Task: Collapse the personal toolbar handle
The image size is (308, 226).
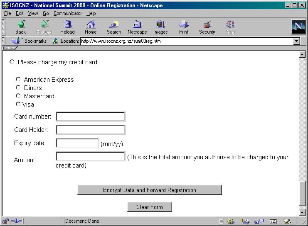Action: pyautogui.click(x=9, y=48)
